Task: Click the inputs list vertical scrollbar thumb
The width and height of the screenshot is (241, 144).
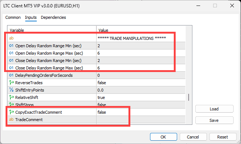Action: (189, 97)
